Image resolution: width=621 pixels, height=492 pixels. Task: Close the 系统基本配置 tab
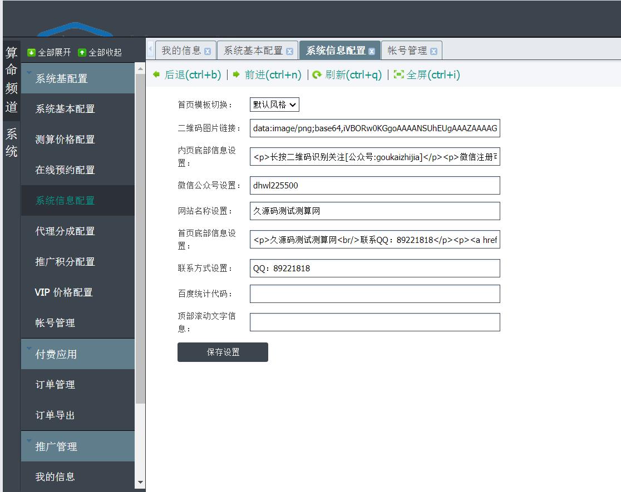point(289,52)
